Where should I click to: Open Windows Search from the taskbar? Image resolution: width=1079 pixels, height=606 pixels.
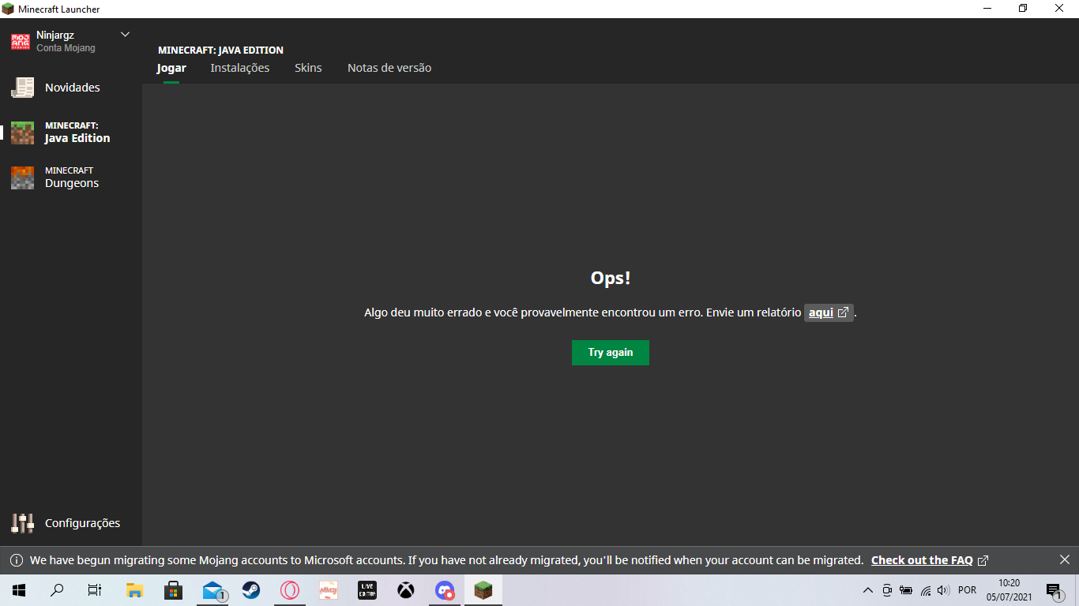[57, 590]
